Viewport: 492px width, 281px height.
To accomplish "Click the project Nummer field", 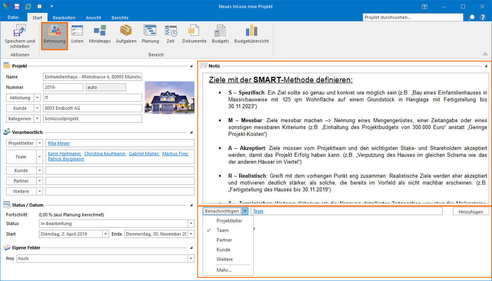I will click(63, 87).
